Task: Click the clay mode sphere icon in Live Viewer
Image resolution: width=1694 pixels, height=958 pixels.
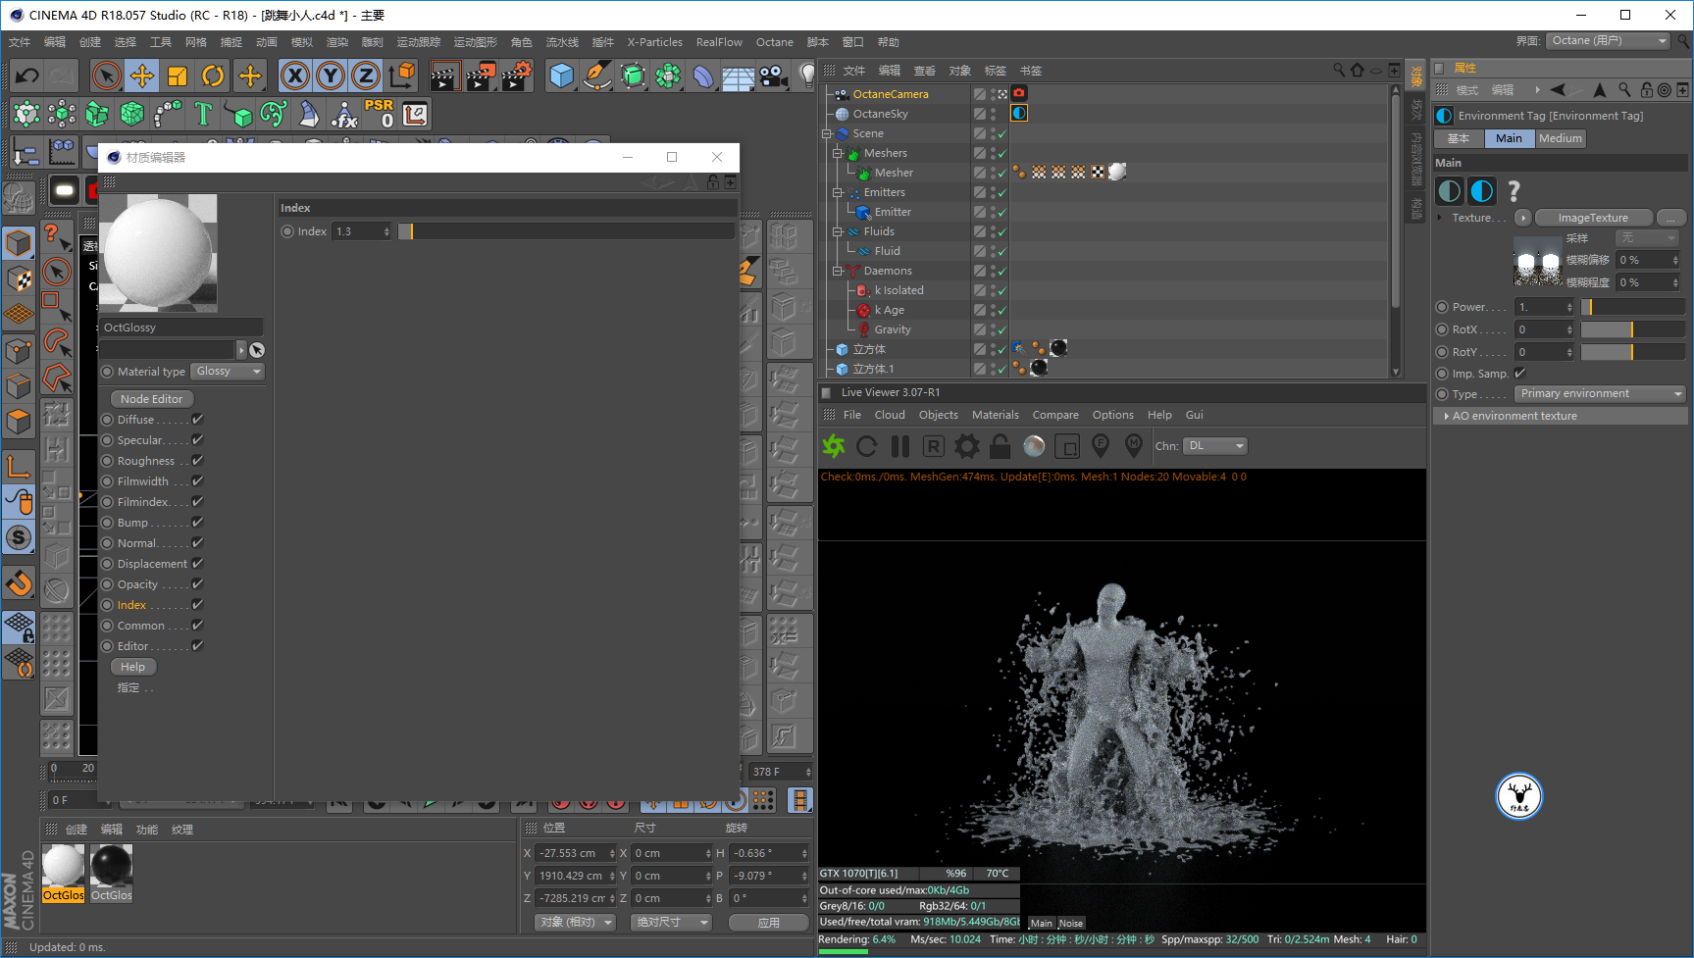Action: pyautogui.click(x=1034, y=446)
